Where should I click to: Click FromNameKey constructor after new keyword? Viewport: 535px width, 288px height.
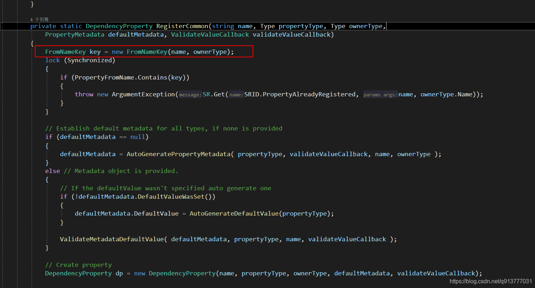[x=147, y=52]
